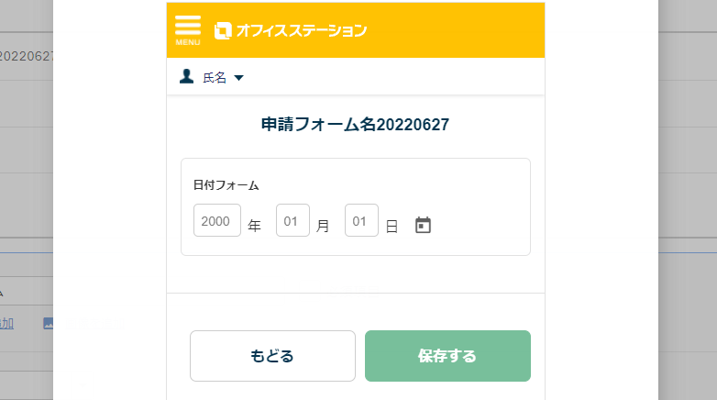This screenshot has height=400, width=717.
Task: Click the 年 unit label
Action: [254, 226]
